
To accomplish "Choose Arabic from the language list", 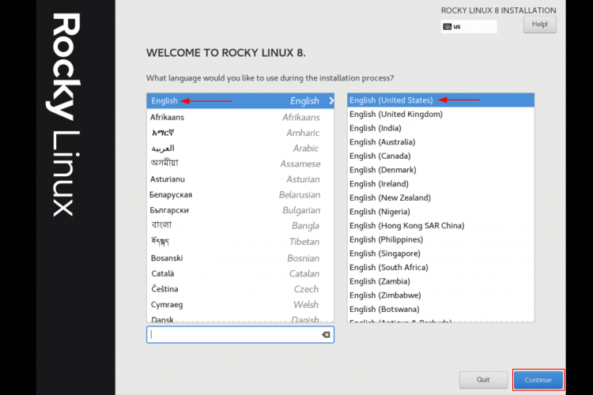I will [x=240, y=149].
